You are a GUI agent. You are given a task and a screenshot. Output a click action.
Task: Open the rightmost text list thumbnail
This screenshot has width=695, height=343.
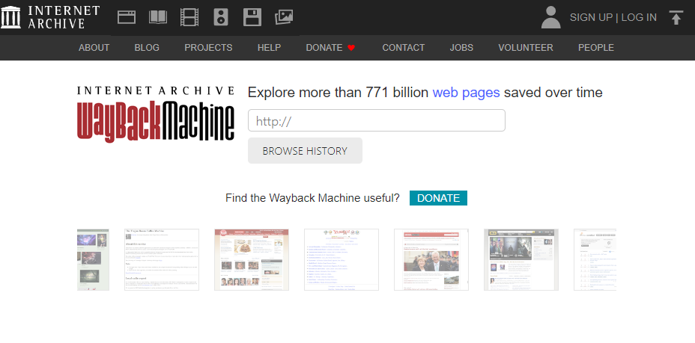pos(595,259)
